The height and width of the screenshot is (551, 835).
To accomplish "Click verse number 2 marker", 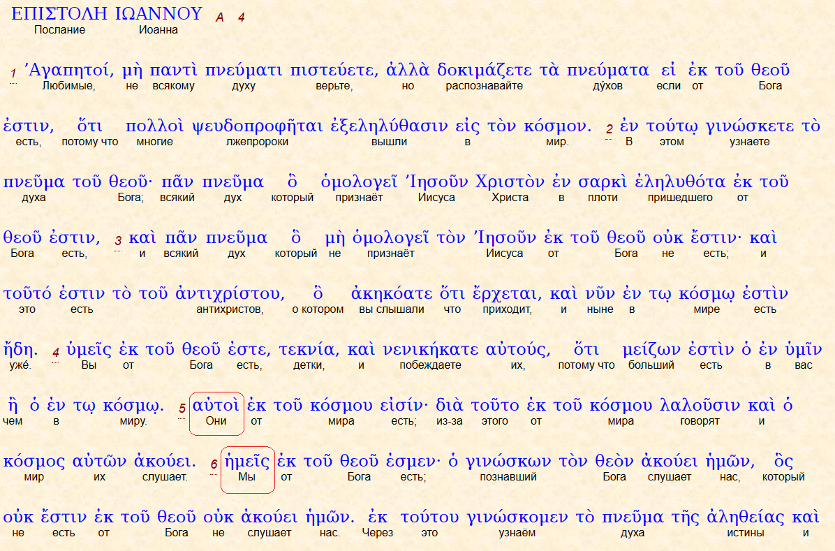I will (609, 129).
